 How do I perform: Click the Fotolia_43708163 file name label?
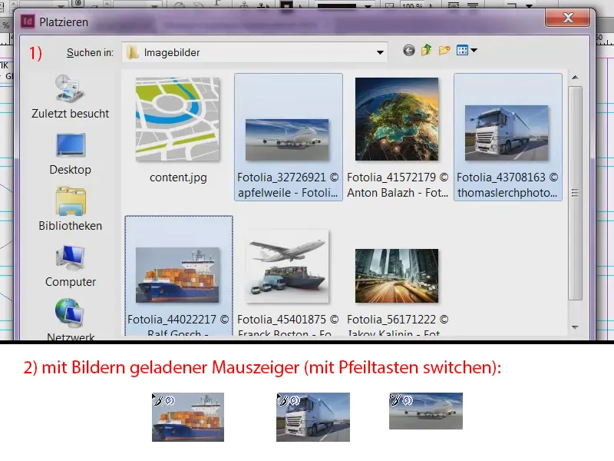507,185
